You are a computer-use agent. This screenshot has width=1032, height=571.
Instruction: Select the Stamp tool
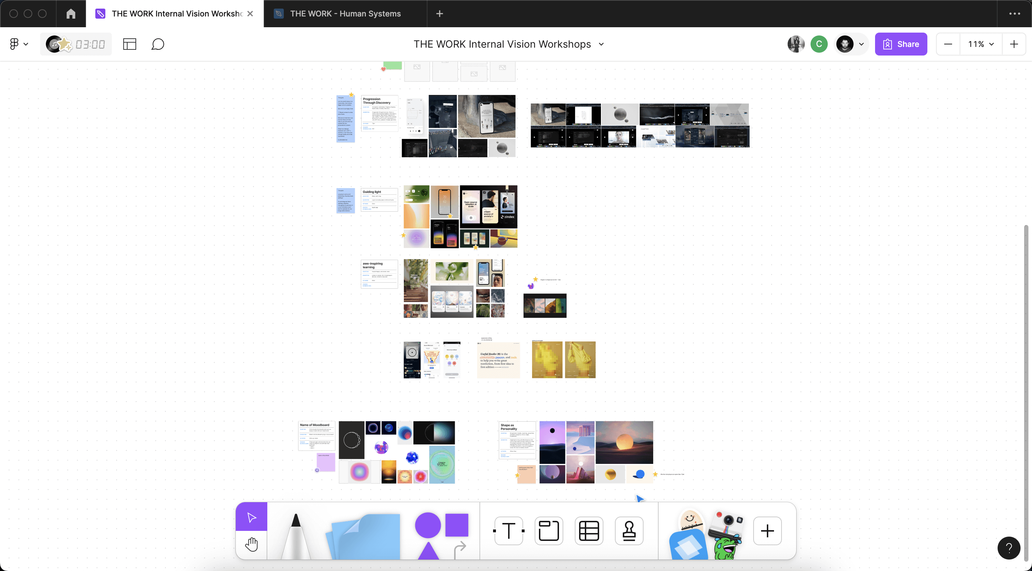click(629, 531)
